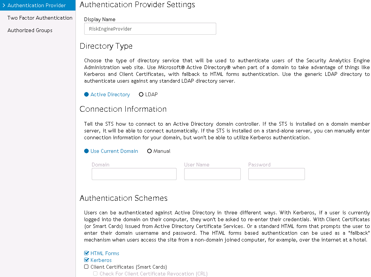The width and height of the screenshot is (371, 277).
Task: Go to Authorized Groups in sidebar
Action: (30, 30)
